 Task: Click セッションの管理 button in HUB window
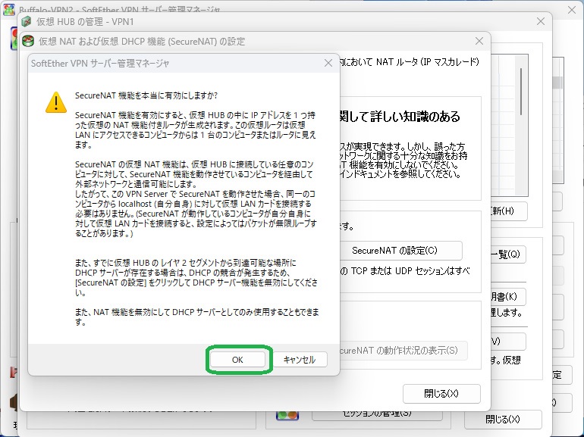pyautogui.click(x=377, y=415)
